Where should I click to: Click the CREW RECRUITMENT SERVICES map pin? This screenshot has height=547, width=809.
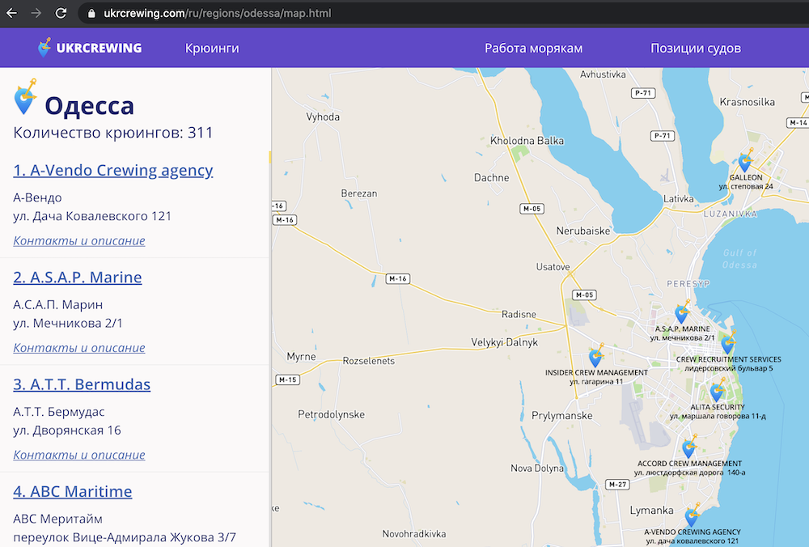[x=728, y=341]
